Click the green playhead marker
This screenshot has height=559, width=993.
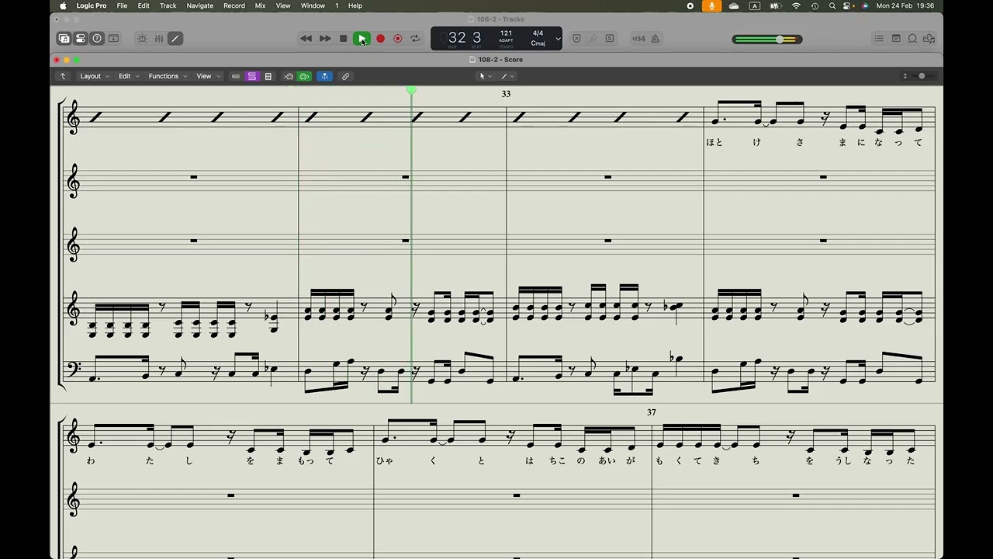pyautogui.click(x=411, y=91)
